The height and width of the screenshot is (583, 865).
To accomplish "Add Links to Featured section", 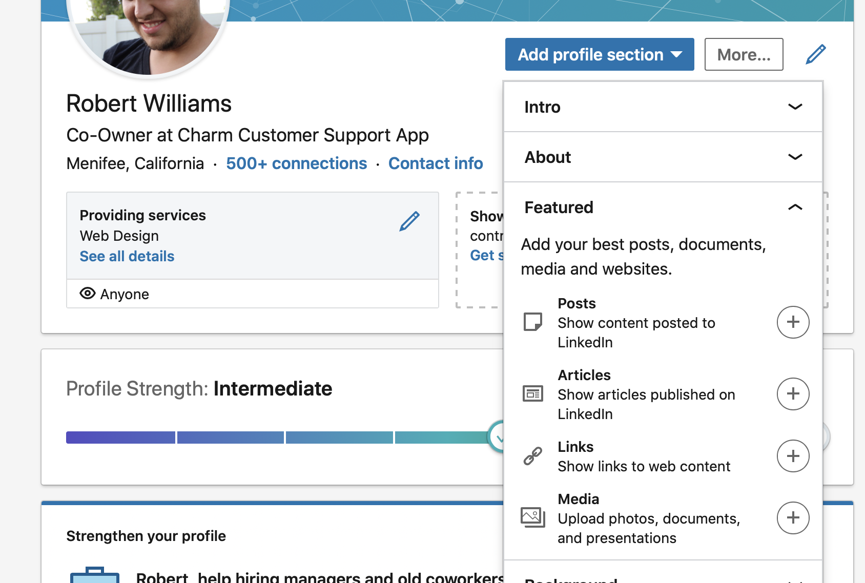I will (793, 456).
